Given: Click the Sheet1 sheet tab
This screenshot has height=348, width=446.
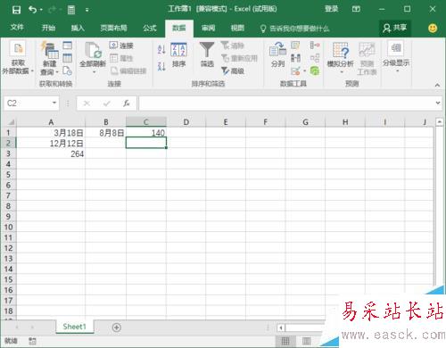Looking at the screenshot, I should pos(75,327).
